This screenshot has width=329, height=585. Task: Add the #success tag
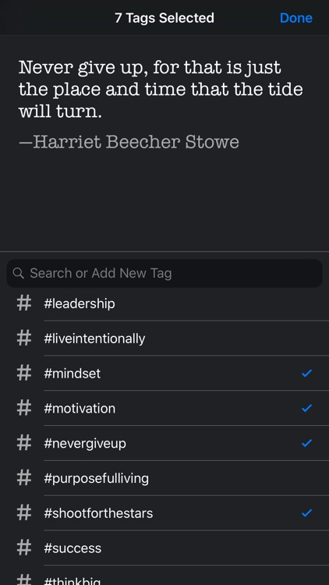click(x=164, y=548)
